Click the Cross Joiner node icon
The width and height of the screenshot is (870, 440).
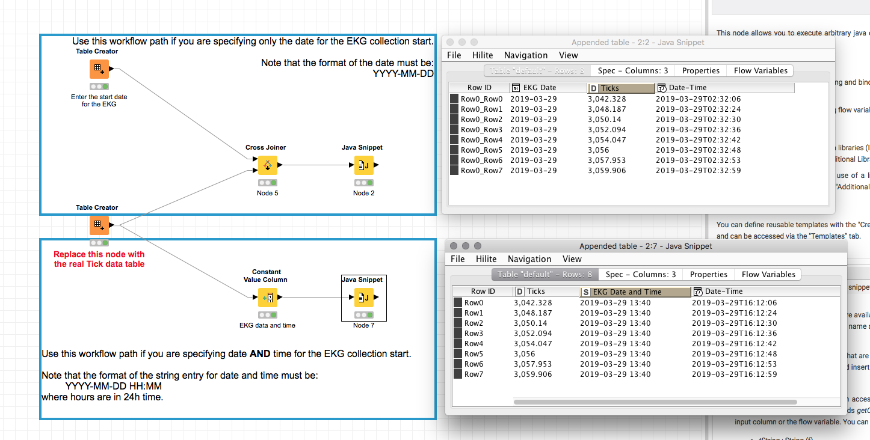coord(267,165)
